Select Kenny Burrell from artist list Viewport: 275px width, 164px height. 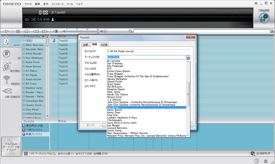[115, 110]
